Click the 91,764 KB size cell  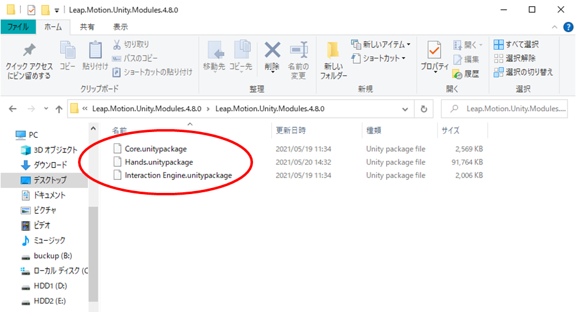pos(467,162)
